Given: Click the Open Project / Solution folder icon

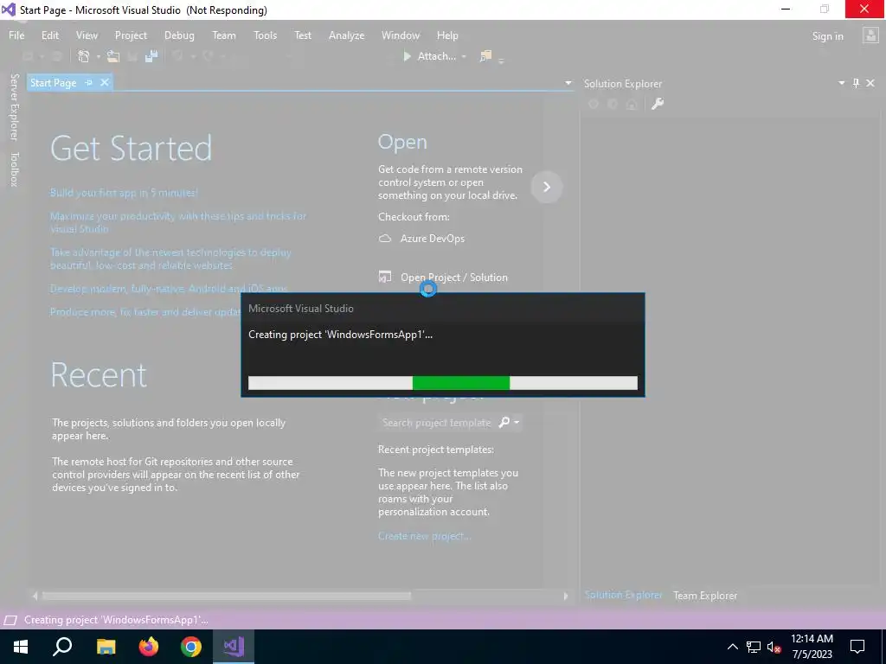Looking at the screenshot, I should [x=385, y=277].
